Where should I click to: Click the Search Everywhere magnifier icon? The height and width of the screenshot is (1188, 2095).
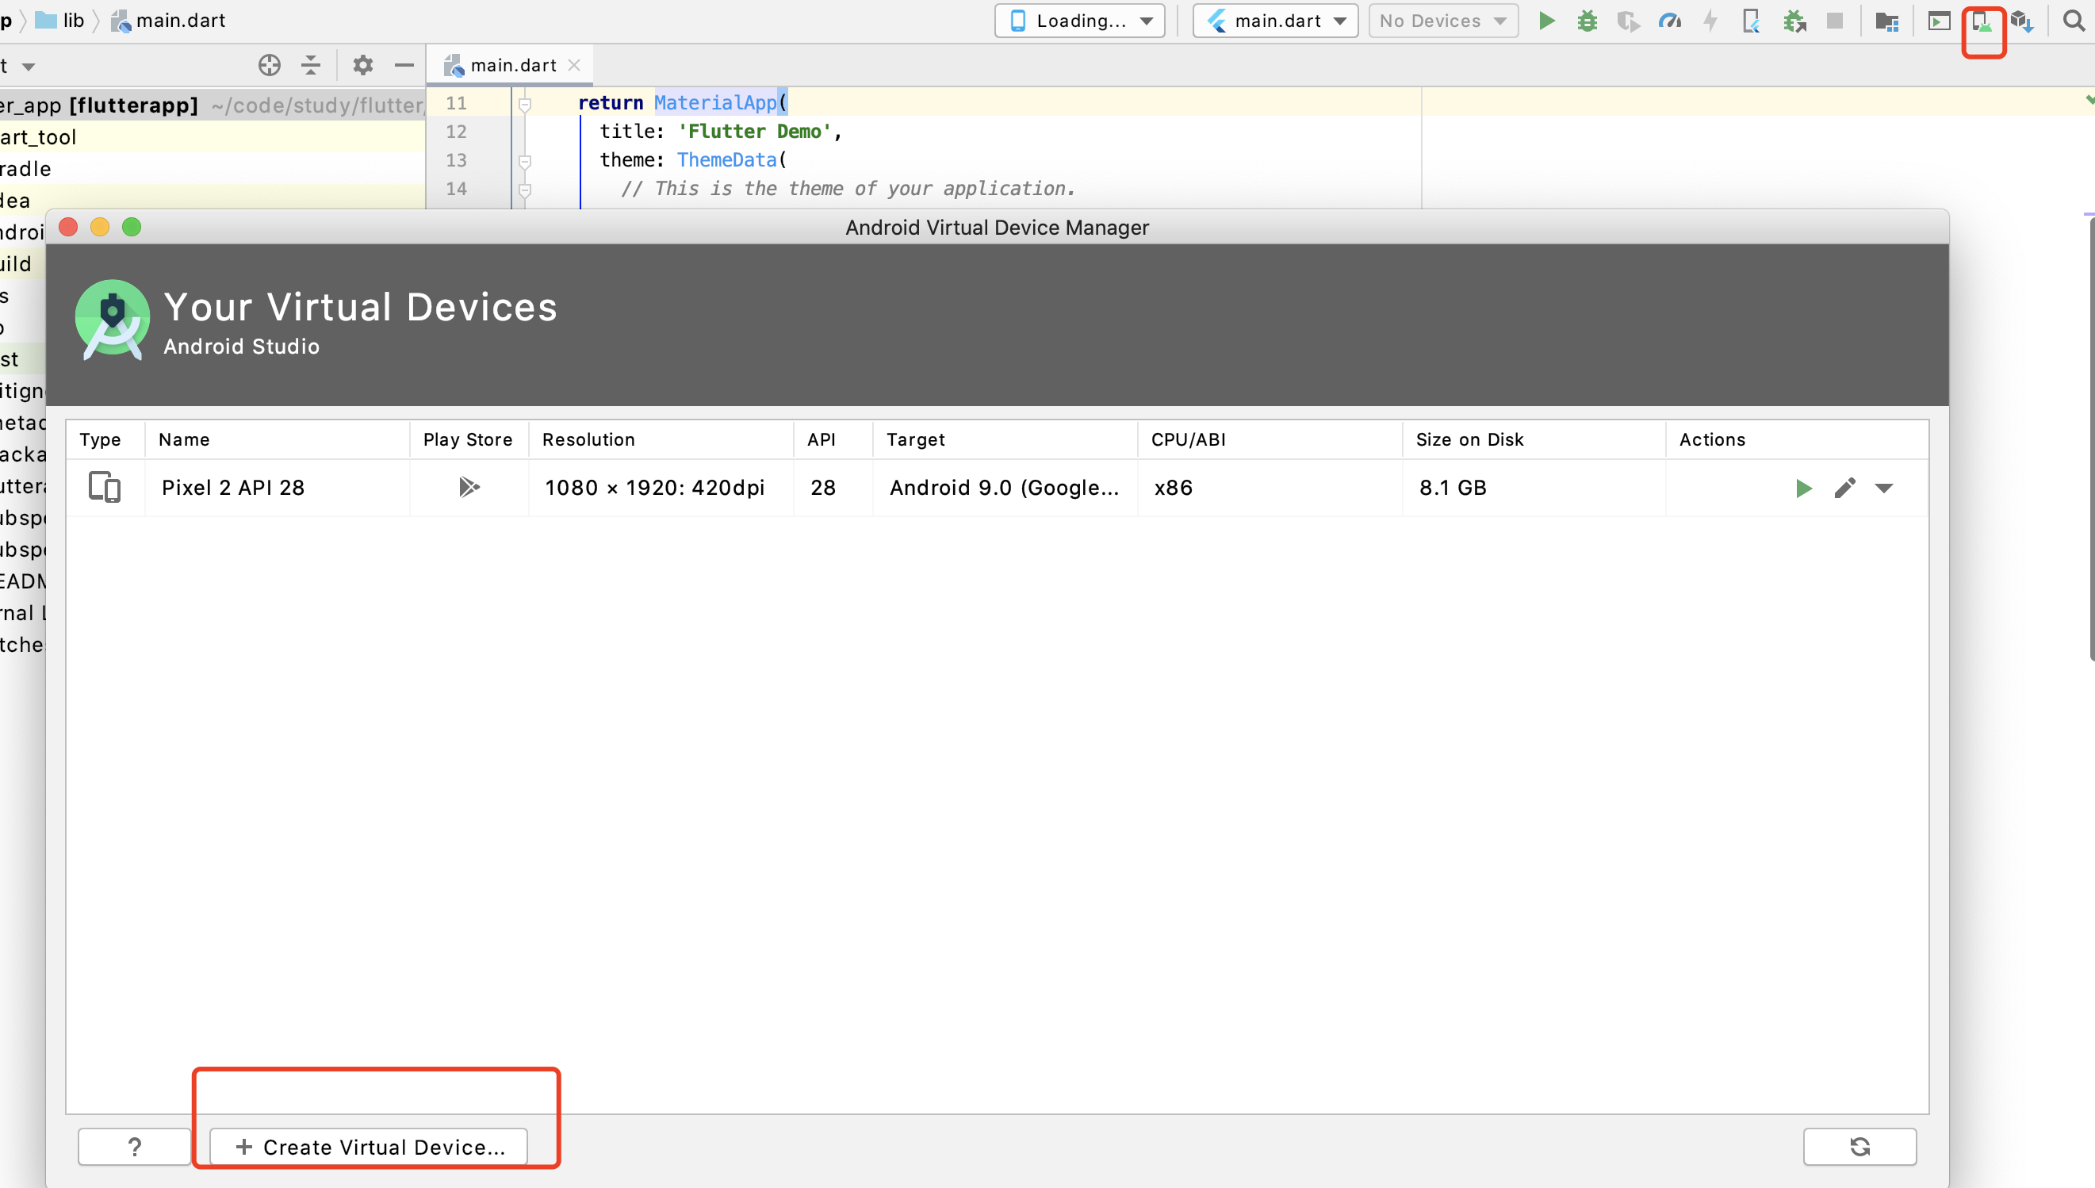pos(2073,21)
